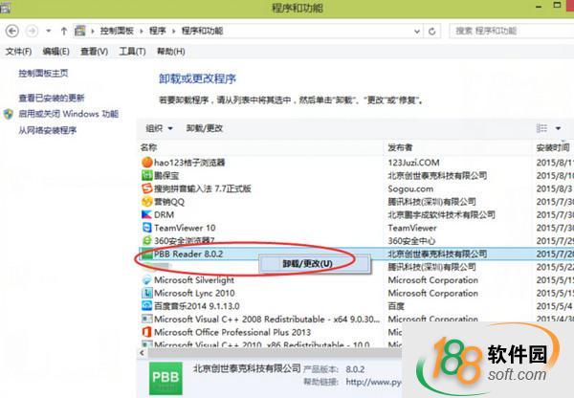Viewport: 574px width, 398px height.
Task: Select the PBB Reader 8.0.2 row icon
Action: (146, 254)
